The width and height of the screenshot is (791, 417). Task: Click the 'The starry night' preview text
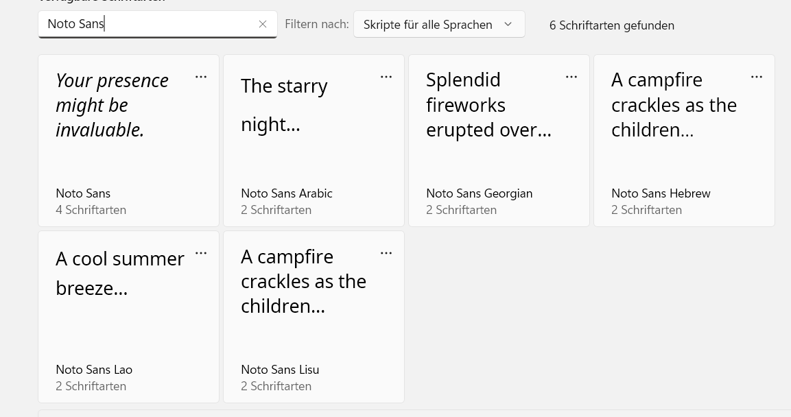click(x=283, y=105)
